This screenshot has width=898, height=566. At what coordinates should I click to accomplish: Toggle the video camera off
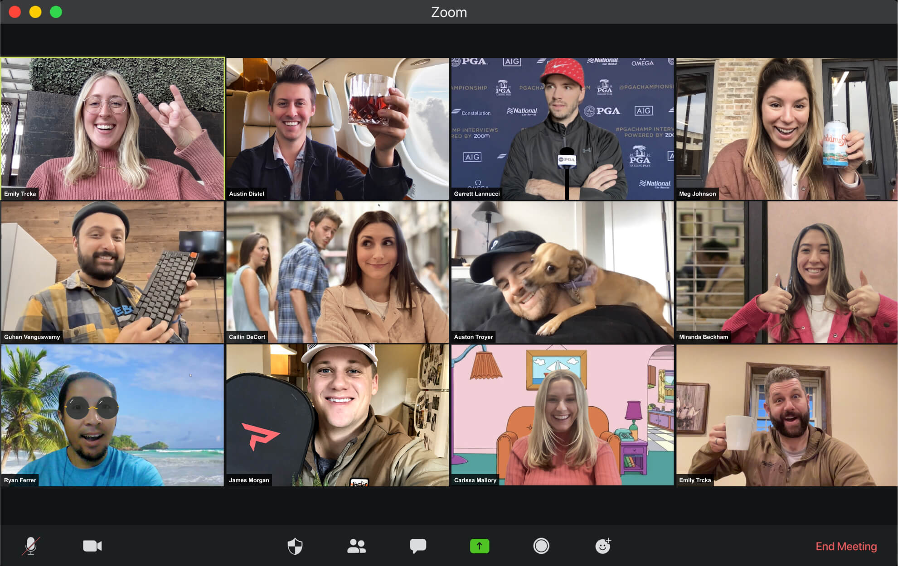tap(92, 546)
